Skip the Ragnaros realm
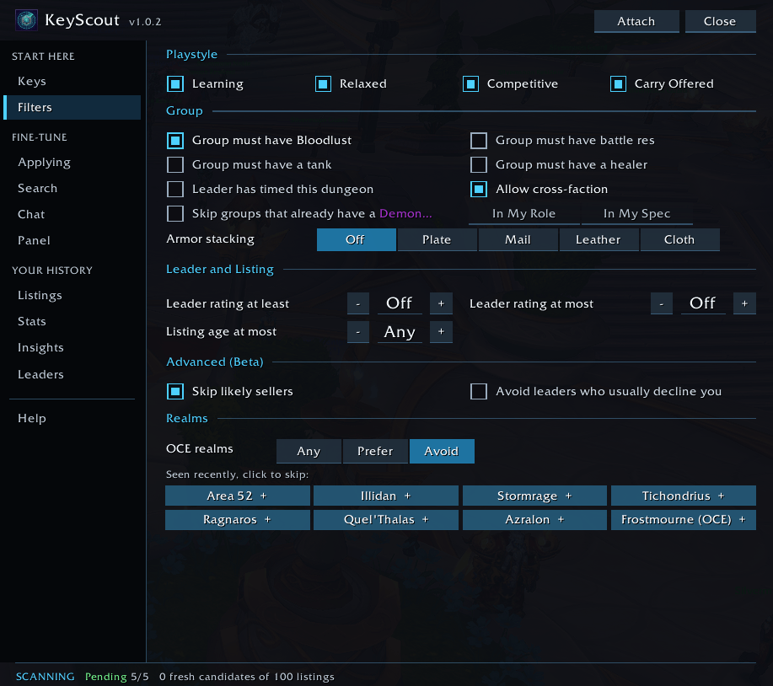Screen dimensions: 773x686 (x=237, y=520)
